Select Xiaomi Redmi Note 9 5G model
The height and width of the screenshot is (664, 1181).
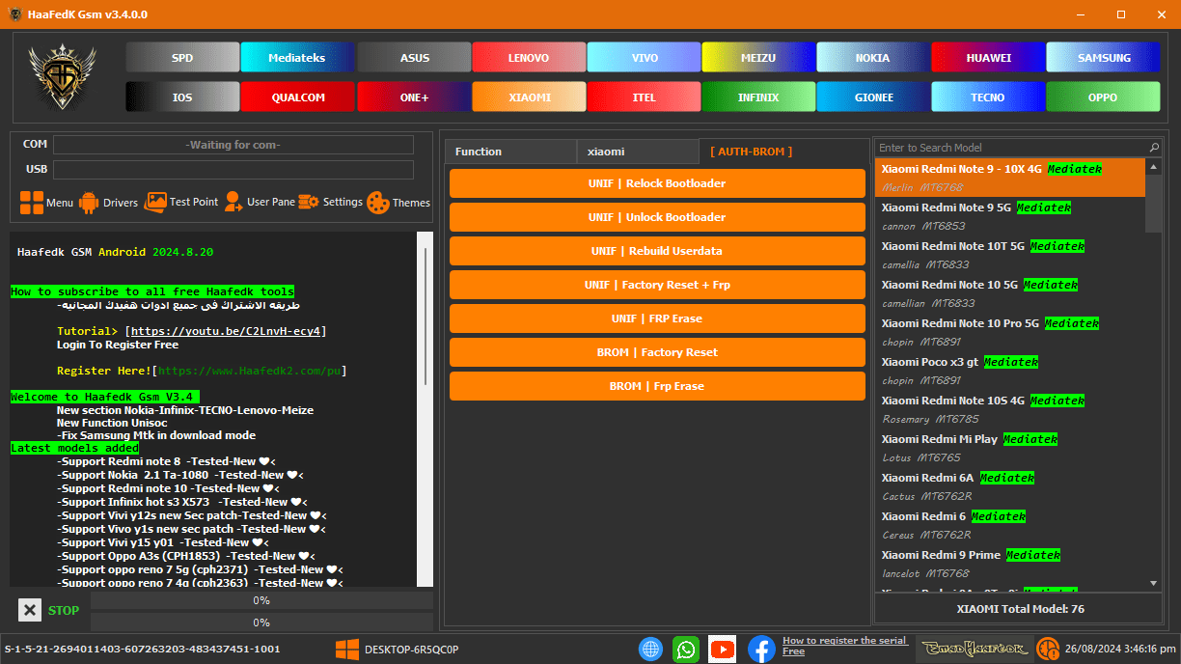[1009, 216]
